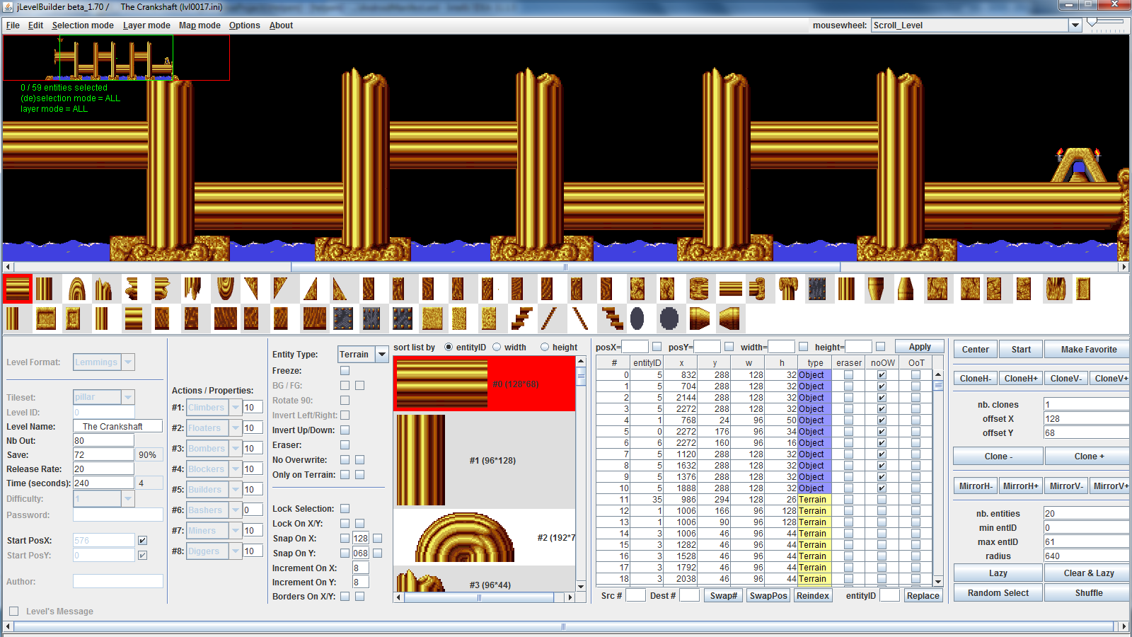1132x637 pixels.
Task: Select the left-pointing wooden arrow tile
Action: (729, 318)
